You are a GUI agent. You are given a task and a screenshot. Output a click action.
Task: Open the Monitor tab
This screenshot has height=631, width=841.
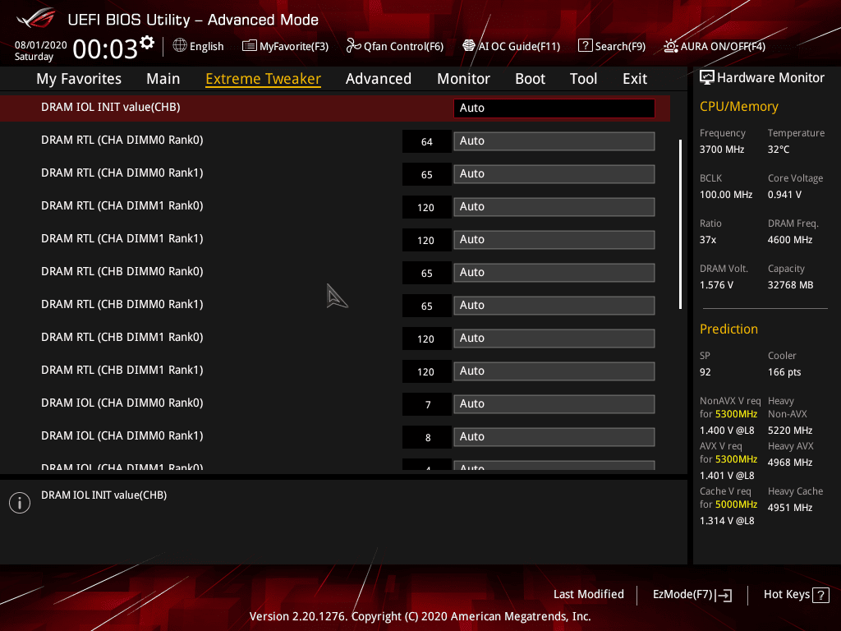pyautogui.click(x=463, y=79)
